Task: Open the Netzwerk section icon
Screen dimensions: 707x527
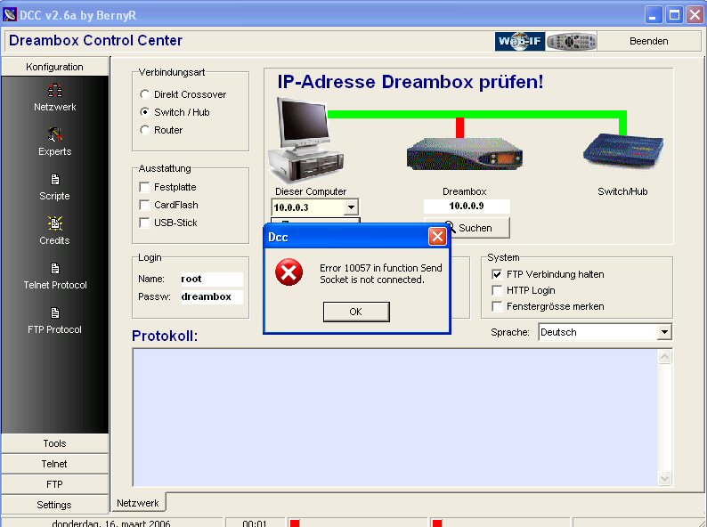Action: (x=55, y=90)
